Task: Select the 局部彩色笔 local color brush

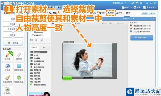Action: pyautogui.click(x=7, y=79)
